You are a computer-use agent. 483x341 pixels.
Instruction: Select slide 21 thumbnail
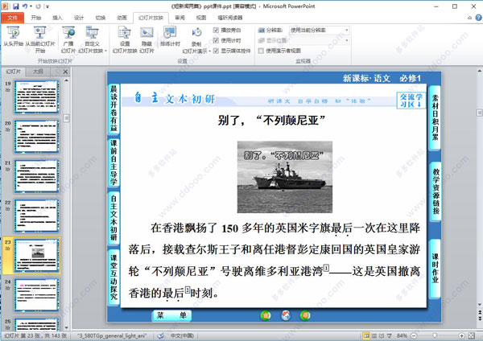click(x=36, y=176)
